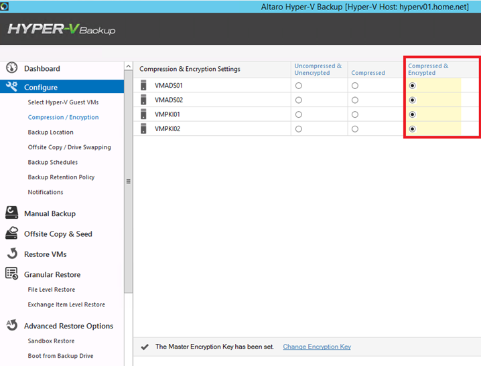Set VMPKI02 to Uncompressed & Unencrypted
The image size is (481, 366).
tap(299, 129)
